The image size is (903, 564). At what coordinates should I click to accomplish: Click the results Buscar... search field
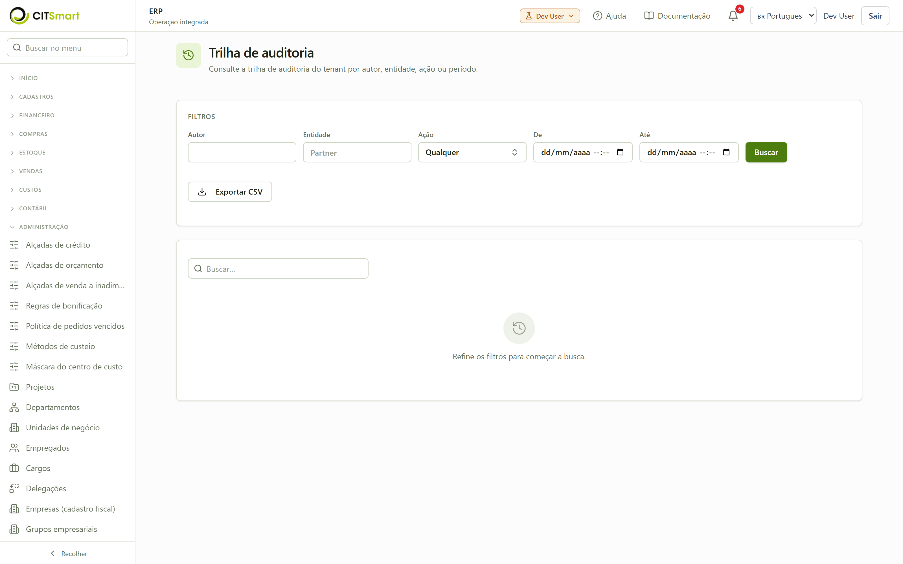(x=278, y=268)
